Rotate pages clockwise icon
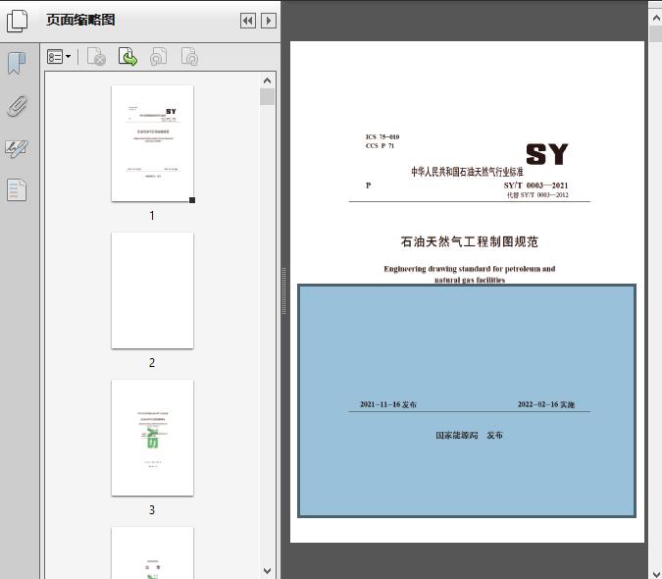 pos(189,57)
